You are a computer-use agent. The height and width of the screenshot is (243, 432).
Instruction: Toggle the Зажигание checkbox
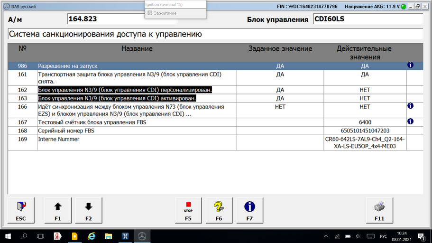point(150,13)
